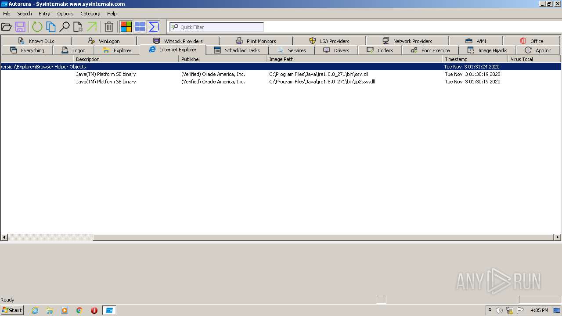Switch to the Network Providers tab

click(x=407, y=41)
